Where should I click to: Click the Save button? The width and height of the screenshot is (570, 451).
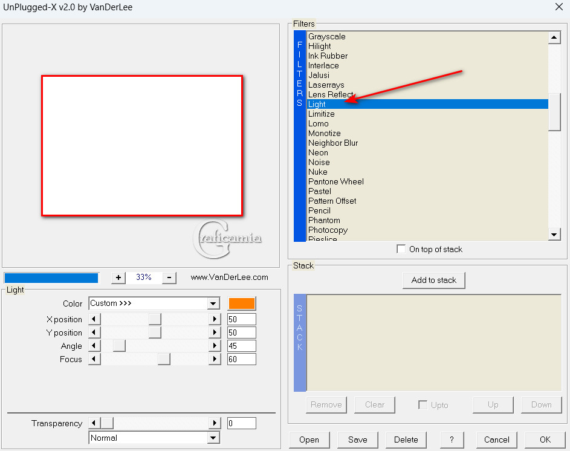pos(358,440)
